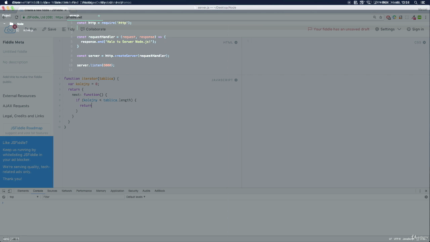This screenshot has width=430, height=242.
Task: Click Tidy to format the code
Action: click(x=69, y=29)
